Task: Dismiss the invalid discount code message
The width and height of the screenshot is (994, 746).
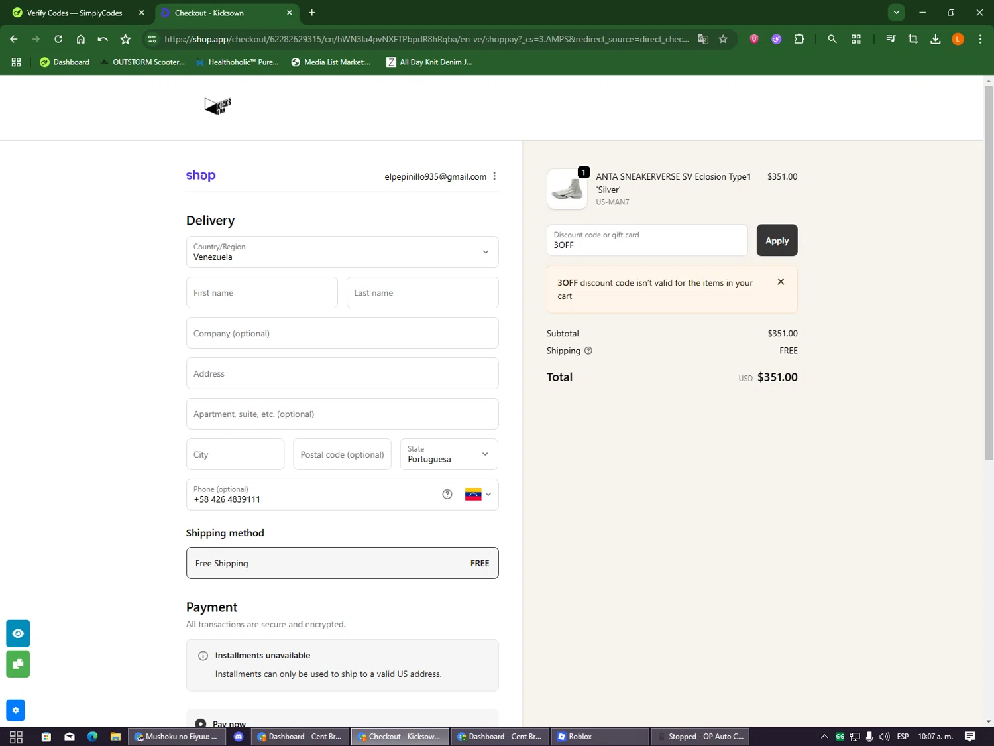Action: 781,282
